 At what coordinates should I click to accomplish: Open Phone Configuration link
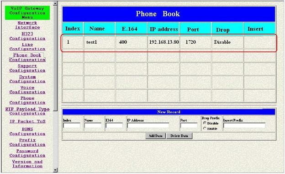27,100
